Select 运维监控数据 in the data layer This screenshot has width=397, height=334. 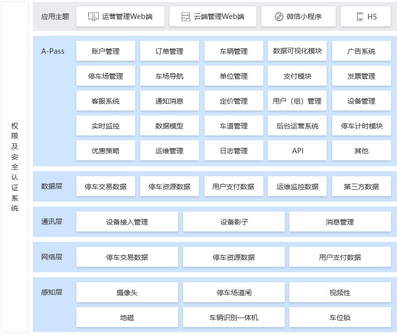coord(297,187)
